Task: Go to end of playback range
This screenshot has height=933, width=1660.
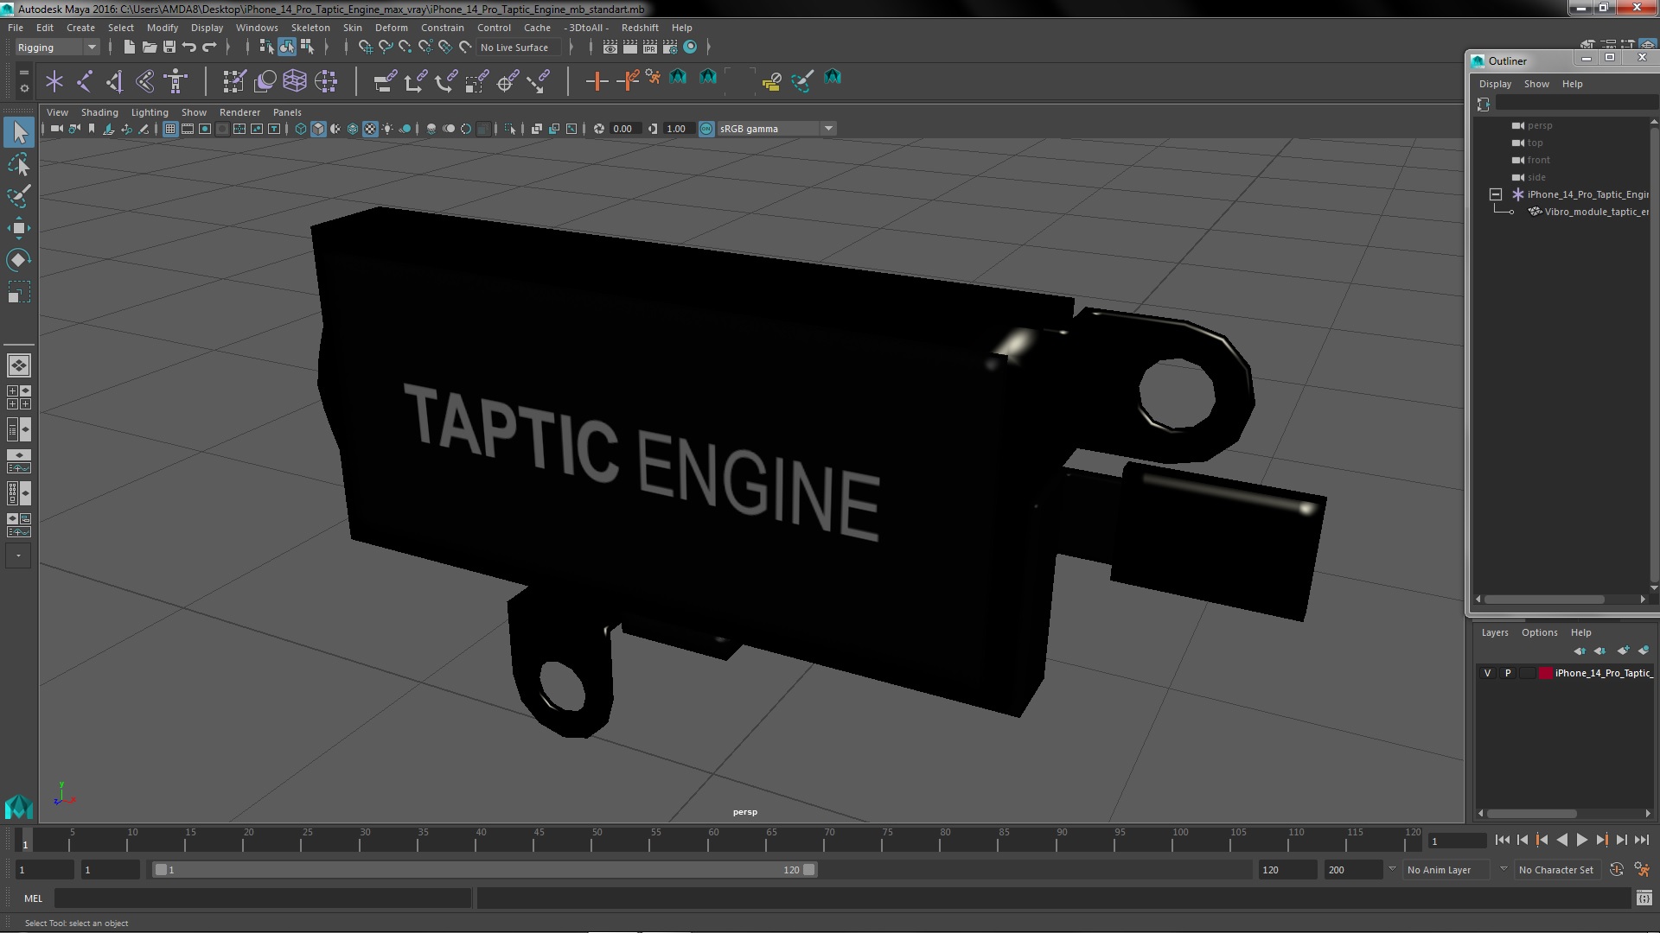Action: pyautogui.click(x=1641, y=840)
